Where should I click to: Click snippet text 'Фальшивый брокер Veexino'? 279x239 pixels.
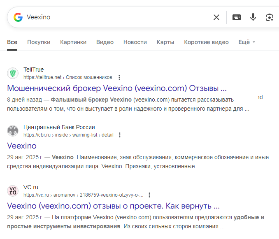(x=91, y=100)
